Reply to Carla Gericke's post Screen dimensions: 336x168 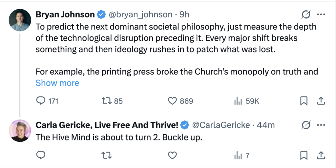point(41,155)
